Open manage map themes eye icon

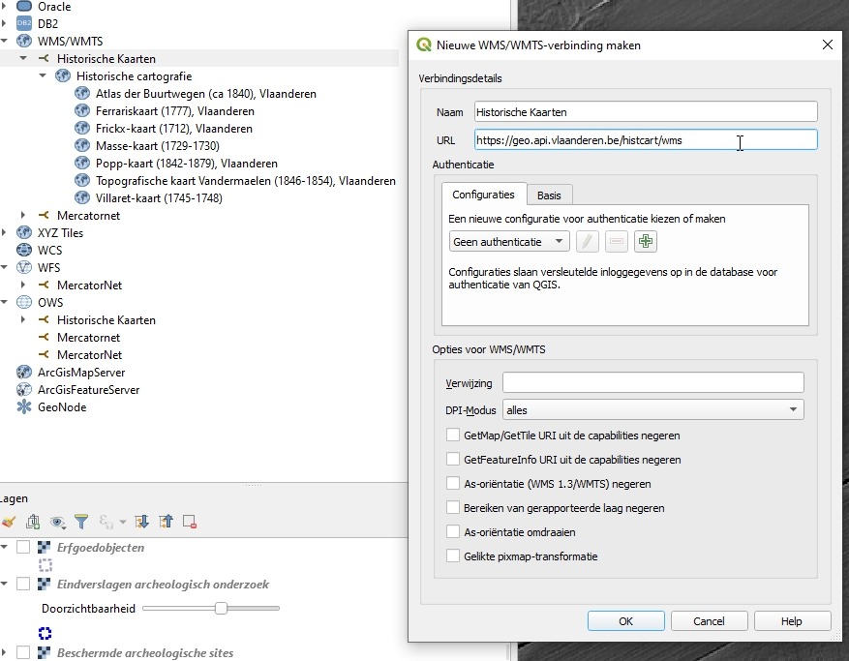tap(57, 522)
